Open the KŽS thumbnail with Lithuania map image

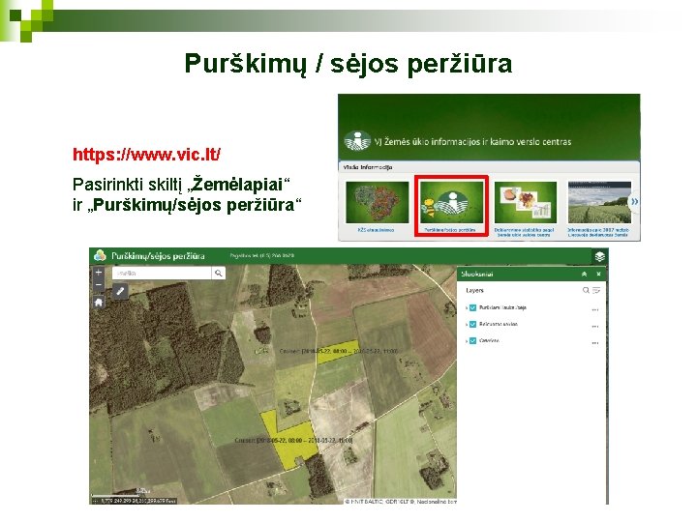pos(377,202)
